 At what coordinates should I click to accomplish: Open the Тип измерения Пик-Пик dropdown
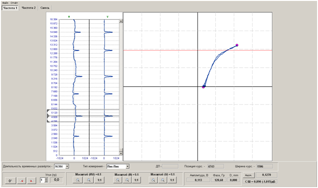[127, 167]
